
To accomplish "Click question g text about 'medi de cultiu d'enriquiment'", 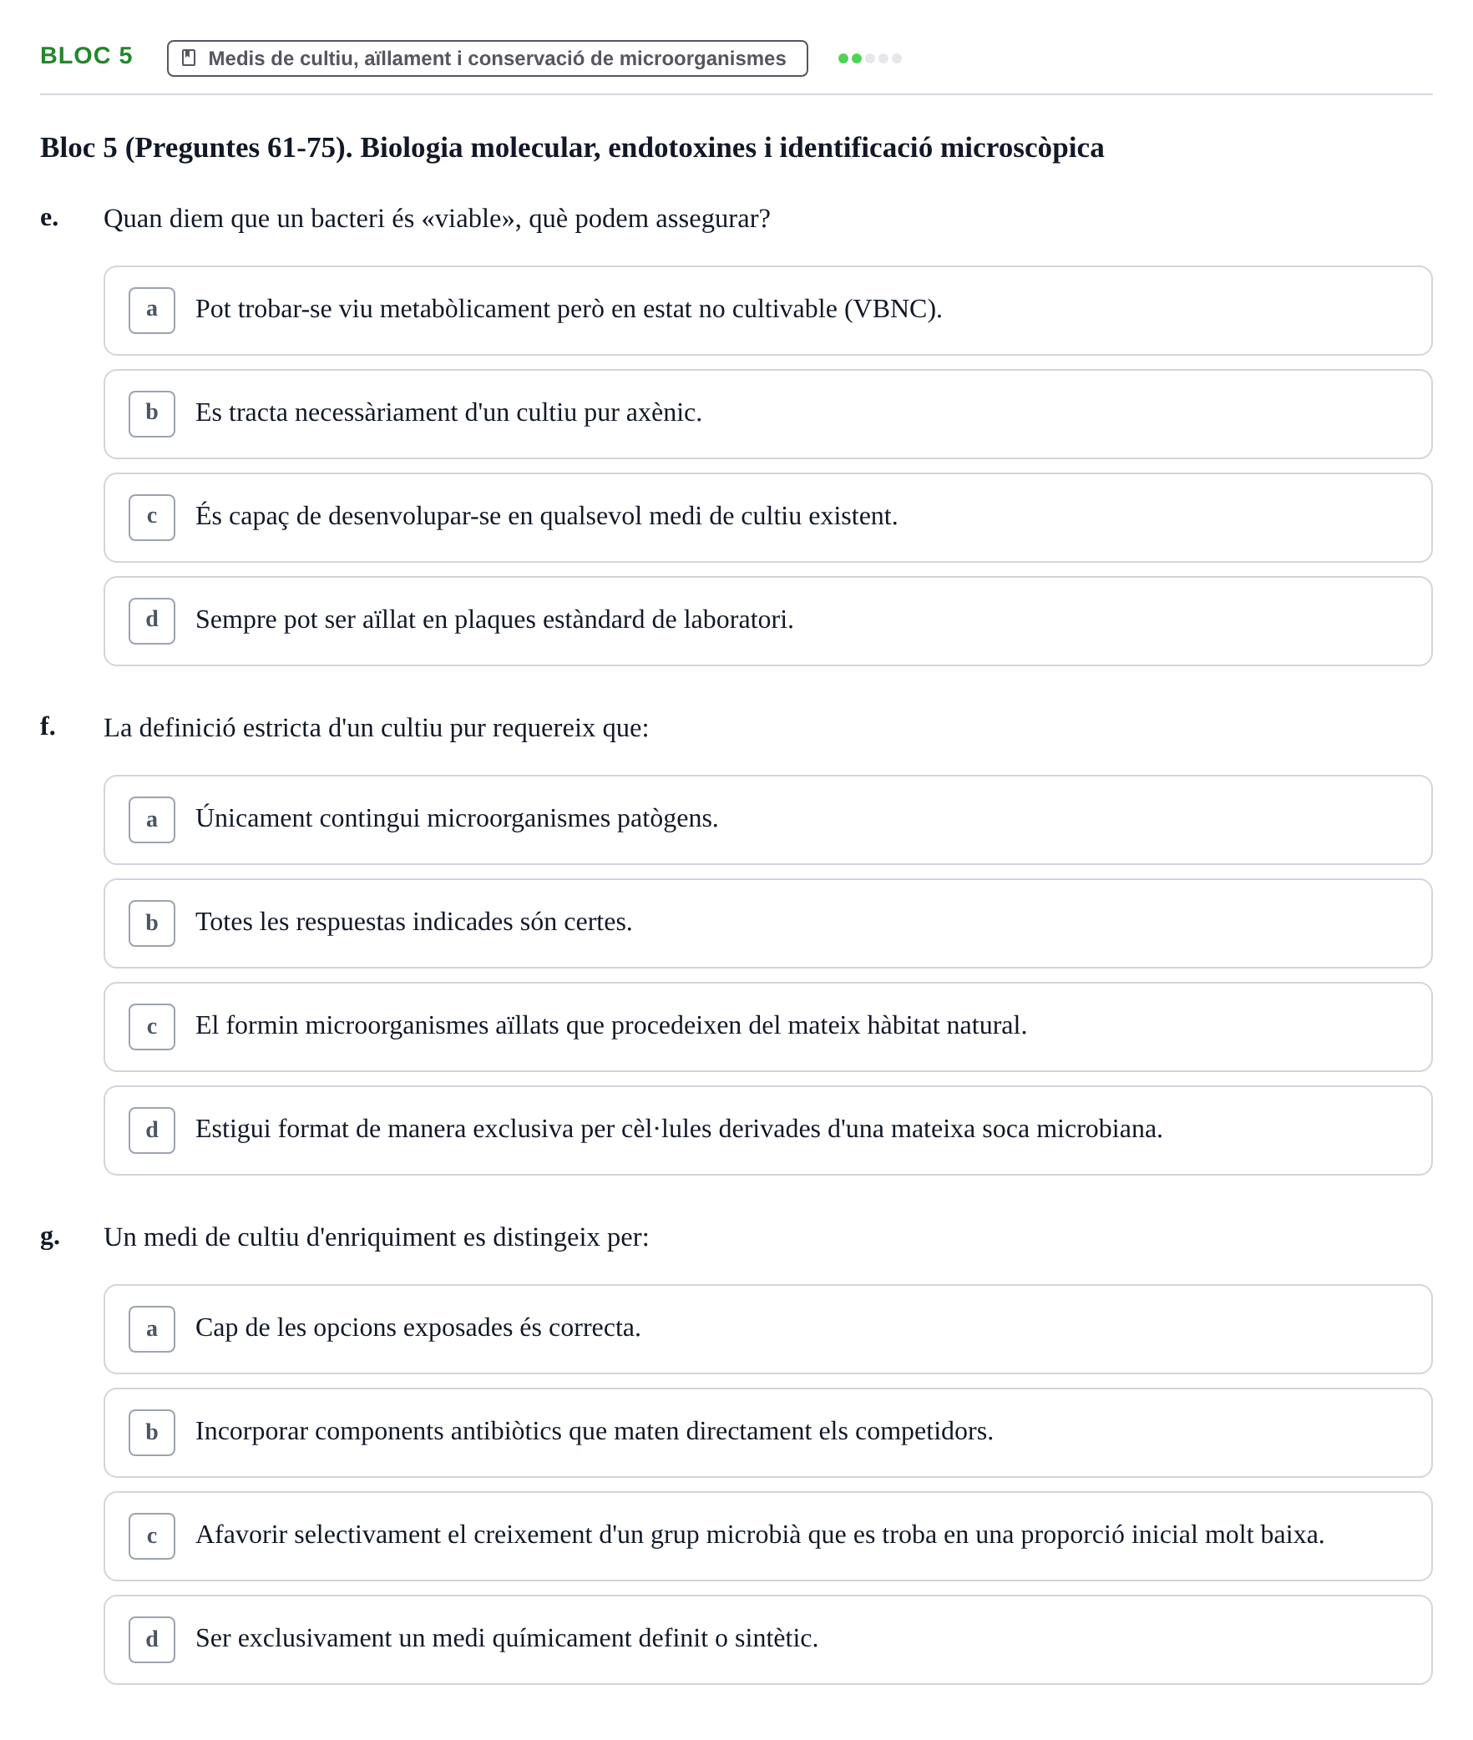I will (376, 1237).
